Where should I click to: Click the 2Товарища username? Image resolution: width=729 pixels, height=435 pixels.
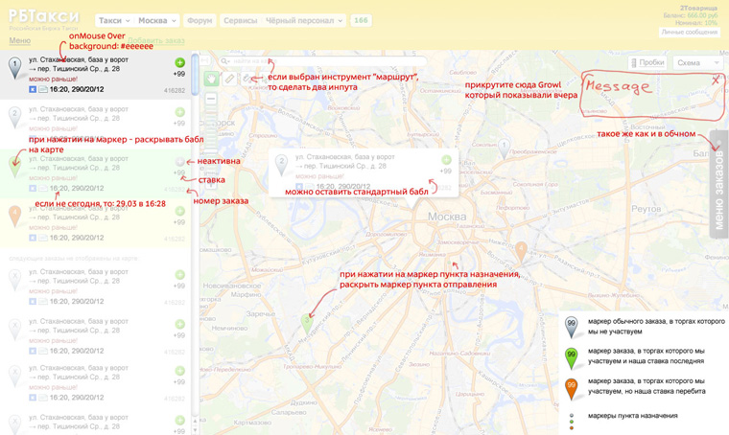[x=698, y=8]
